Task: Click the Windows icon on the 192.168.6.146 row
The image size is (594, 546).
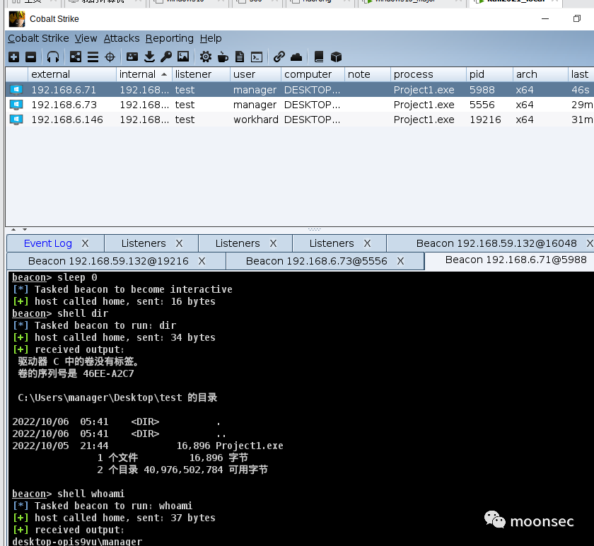Action: (x=16, y=120)
